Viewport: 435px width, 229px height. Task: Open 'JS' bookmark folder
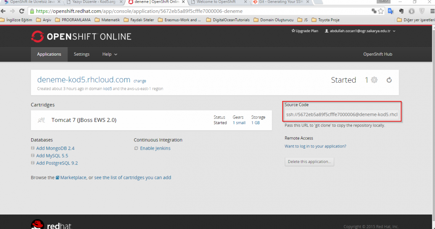[303, 20]
